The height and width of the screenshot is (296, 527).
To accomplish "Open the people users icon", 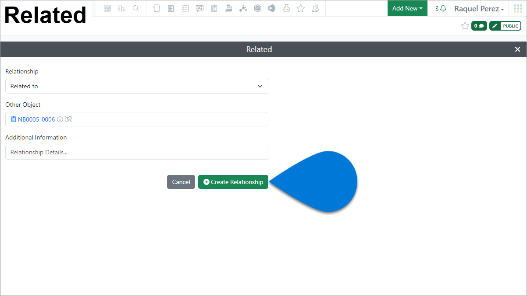I will [x=315, y=8].
